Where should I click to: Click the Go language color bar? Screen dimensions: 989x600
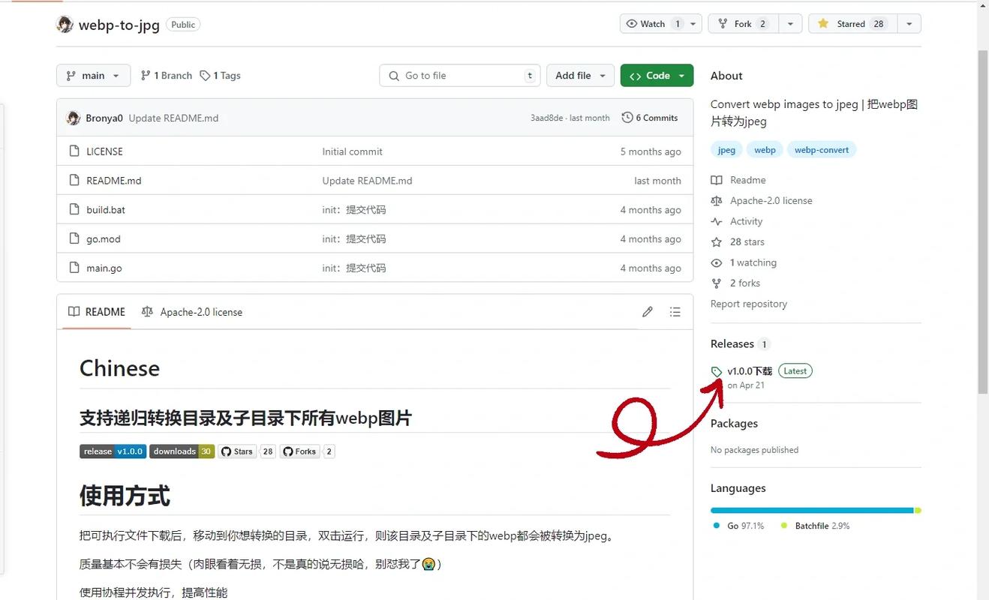(x=812, y=511)
